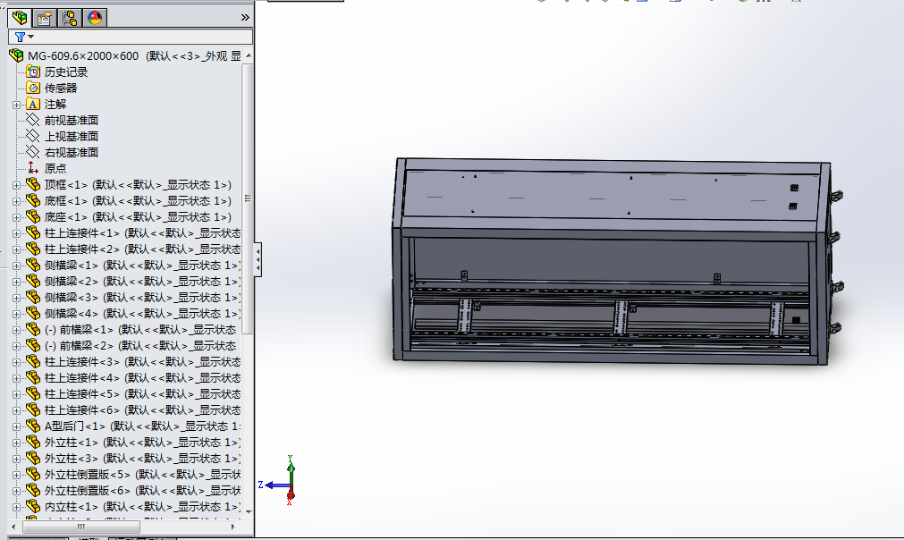Viewport: 904px width, 540px height.
Task: Click the 历史记录 history folder icon
Action: (33, 72)
